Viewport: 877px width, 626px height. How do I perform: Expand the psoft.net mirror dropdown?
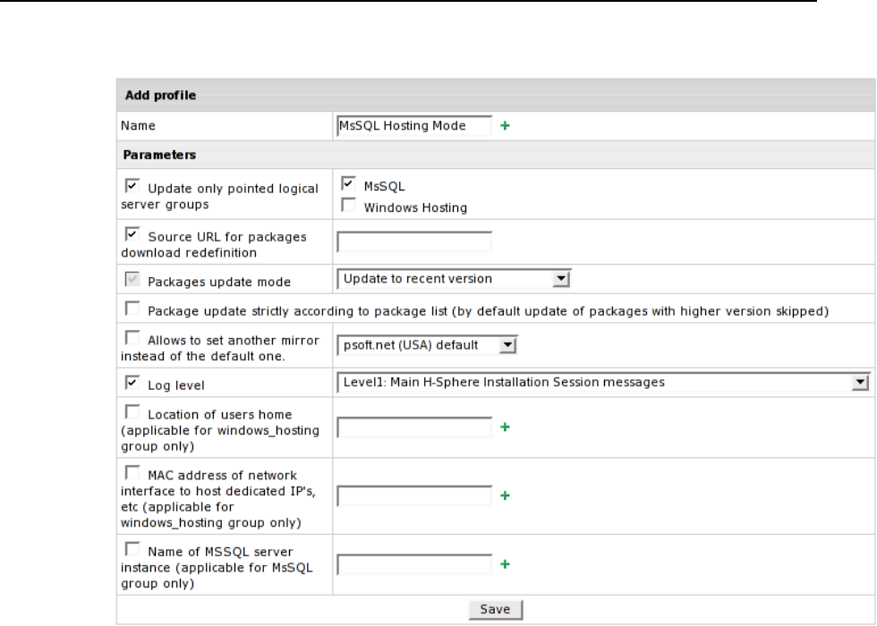pyautogui.click(x=428, y=345)
